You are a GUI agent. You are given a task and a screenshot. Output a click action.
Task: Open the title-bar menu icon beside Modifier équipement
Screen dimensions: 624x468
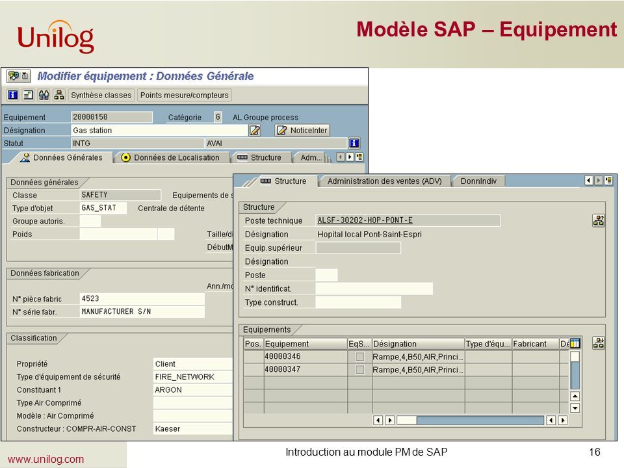coord(18,75)
